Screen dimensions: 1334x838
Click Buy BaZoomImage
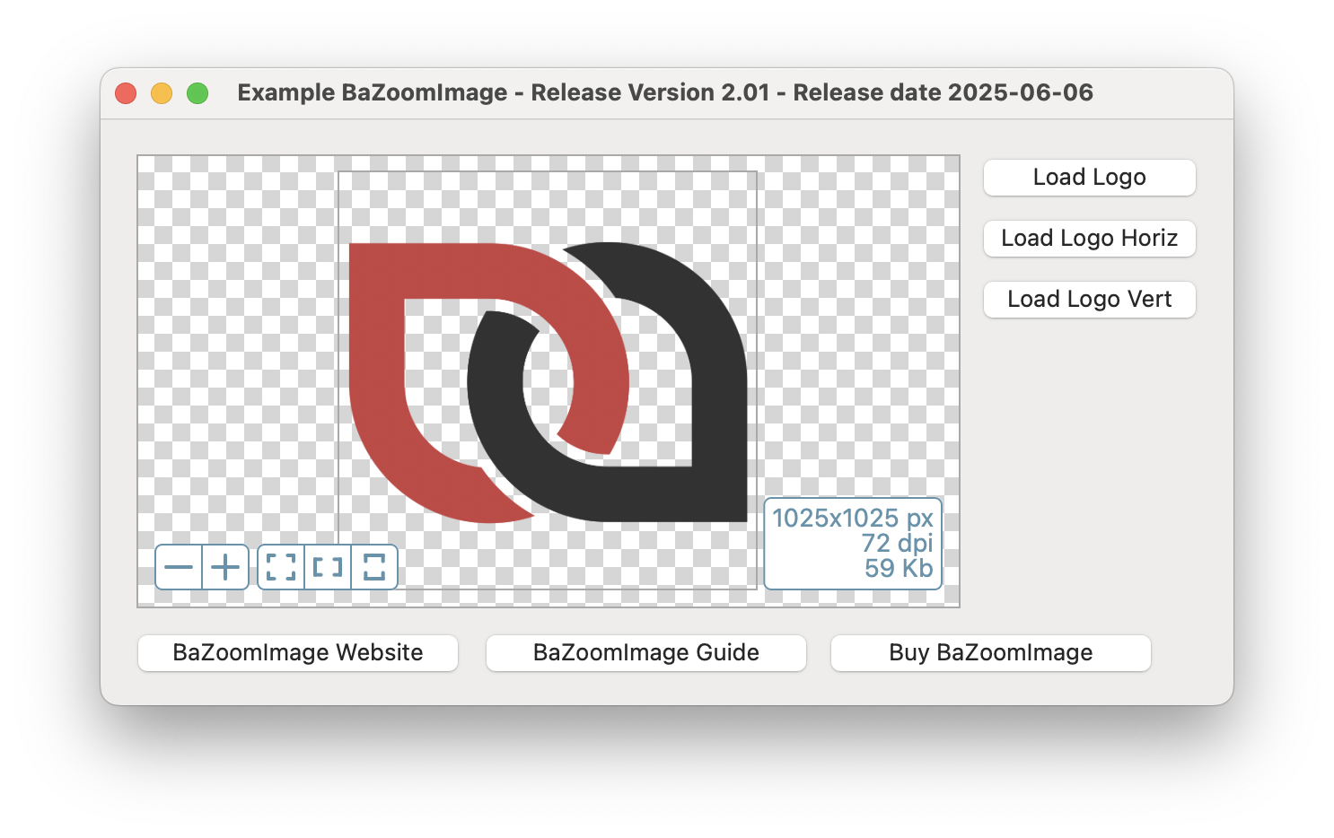(991, 653)
